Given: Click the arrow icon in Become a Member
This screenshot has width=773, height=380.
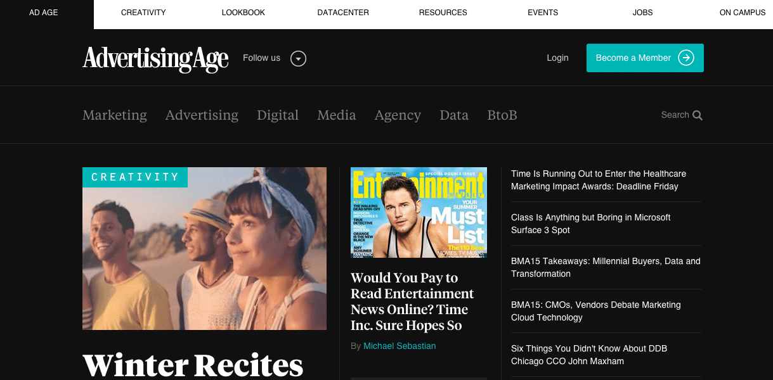Looking at the screenshot, I should pyautogui.click(x=686, y=58).
